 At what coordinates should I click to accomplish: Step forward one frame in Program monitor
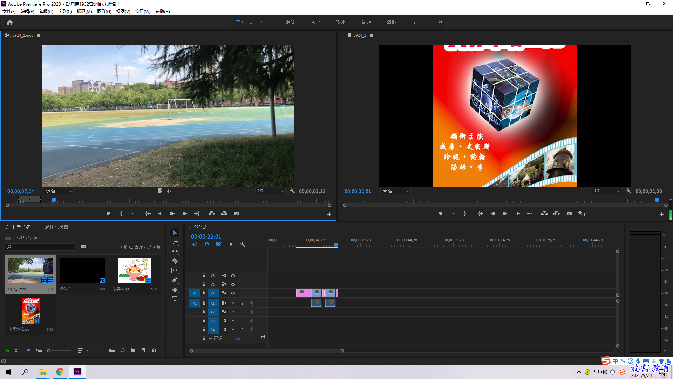(x=517, y=214)
